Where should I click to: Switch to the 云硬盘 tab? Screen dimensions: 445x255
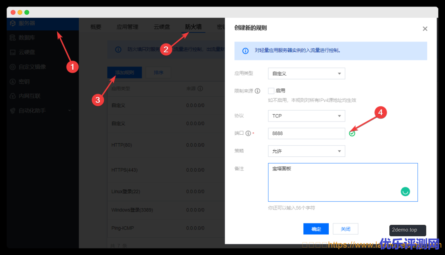(162, 27)
